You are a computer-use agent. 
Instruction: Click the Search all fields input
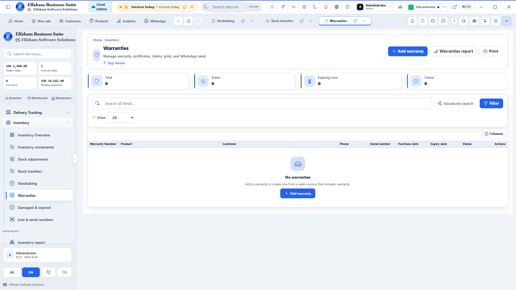262,103
